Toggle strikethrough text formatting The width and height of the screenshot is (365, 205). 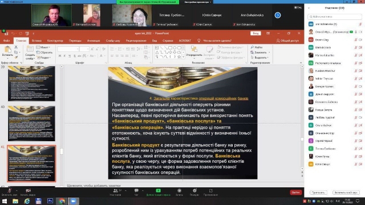point(79,56)
